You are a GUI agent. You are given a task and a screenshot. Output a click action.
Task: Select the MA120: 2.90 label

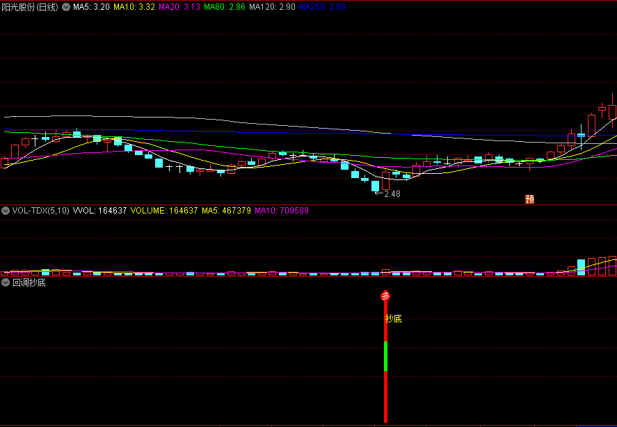pos(273,7)
